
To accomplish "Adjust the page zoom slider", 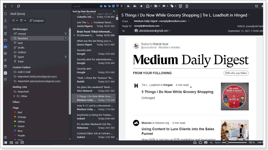I will coord(234,142).
